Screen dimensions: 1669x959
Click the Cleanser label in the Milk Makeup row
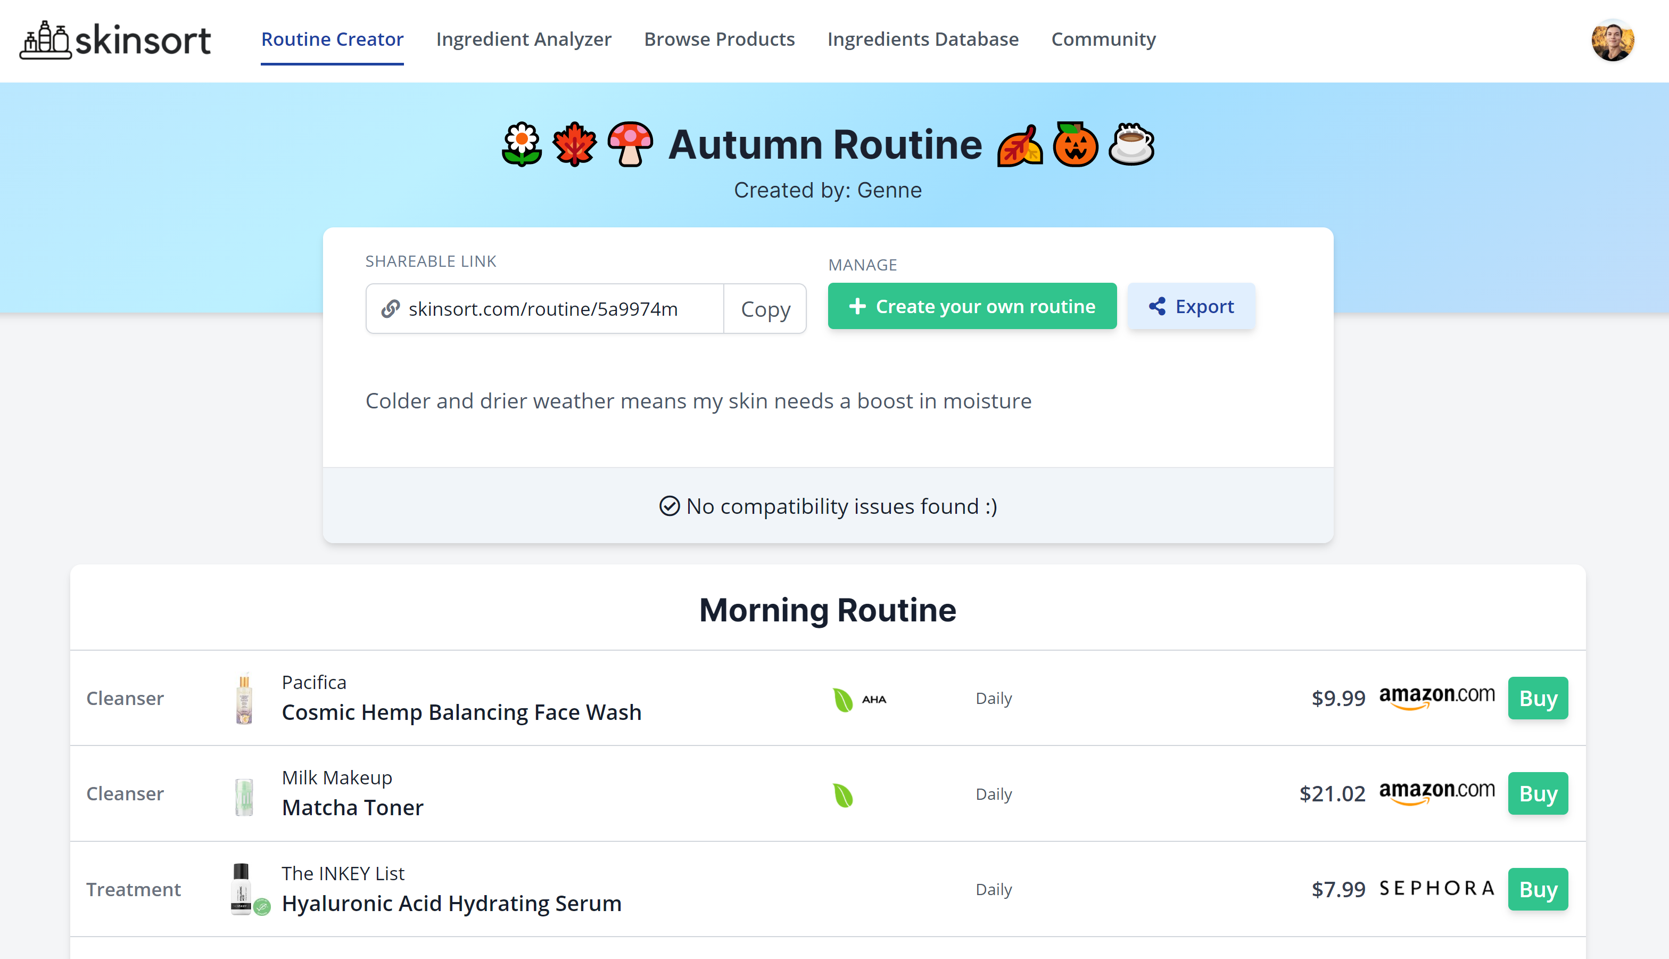[125, 794]
